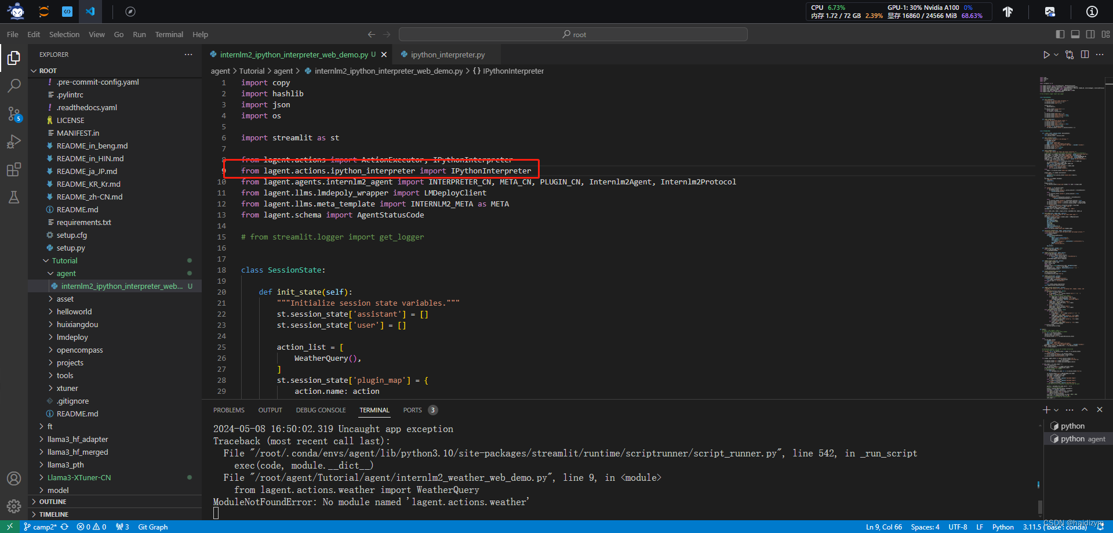1113x533 pixels.
Task: Customize layout icon in title bar
Action: pos(1106,34)
